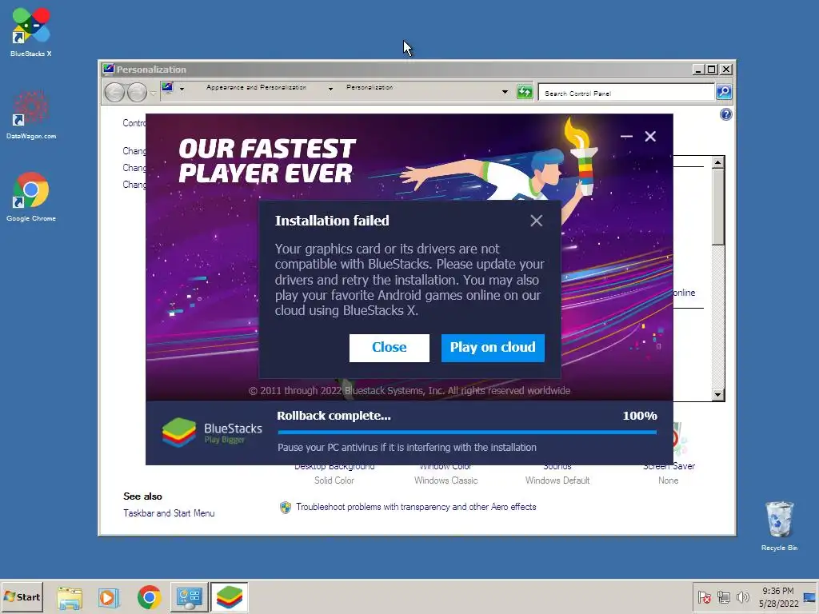This screenshot has width=819, height=614.
Task: Open recent pages dropdown beside Forward button
Action: pyautogui.click(x=153, y=93)
